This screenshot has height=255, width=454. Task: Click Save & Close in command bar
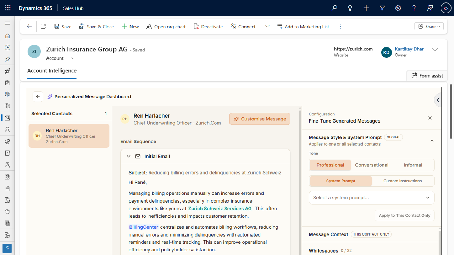click(x=96, y=26)
